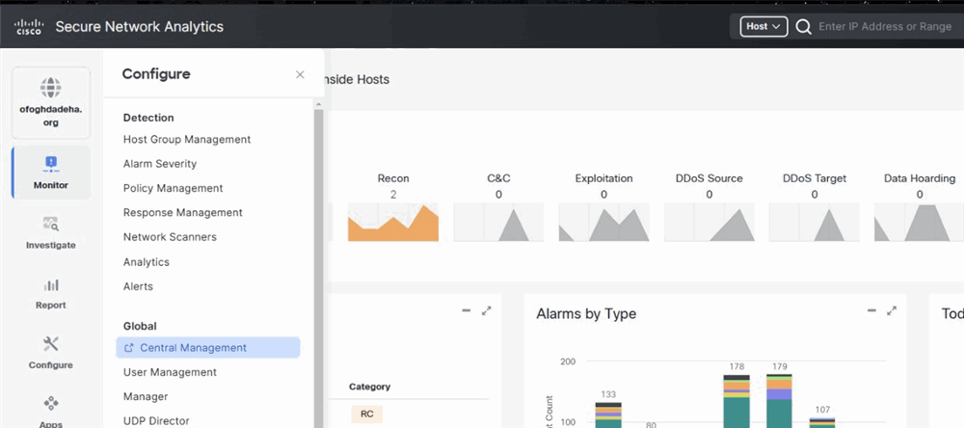Go to User Management
The width and height of the screenshot is (964, 428).
tap(170, 372)
